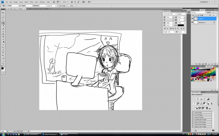This screenshot has width=219, height=136.
Task: Toggle visibility of the Background layer
Action: click(192, 22)
